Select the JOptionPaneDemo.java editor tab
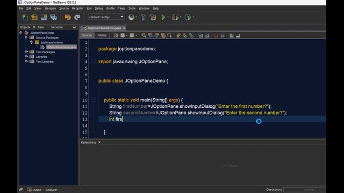Viewport: 344px width, 193px height. coord(104,28)
